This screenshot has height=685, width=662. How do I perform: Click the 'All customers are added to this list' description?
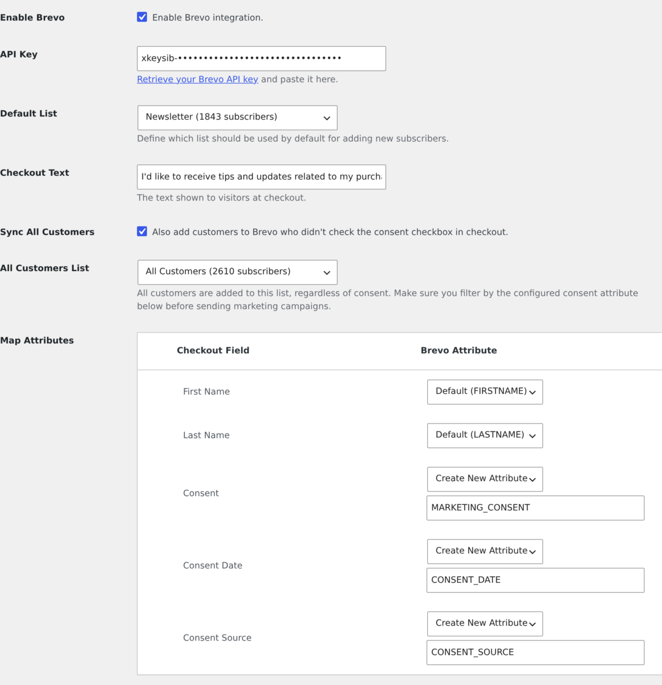pyautogui.click(x=388, y=300)
